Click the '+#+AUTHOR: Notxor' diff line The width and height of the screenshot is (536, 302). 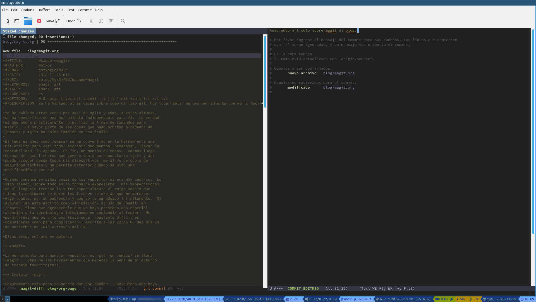point(27,65)
